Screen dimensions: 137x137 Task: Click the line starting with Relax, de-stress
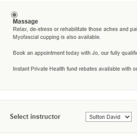75,29
